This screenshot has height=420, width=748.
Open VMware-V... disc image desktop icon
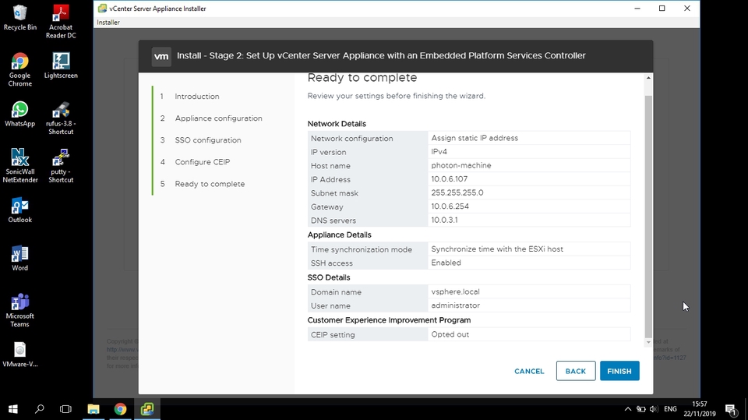click(x=20, y=355)
